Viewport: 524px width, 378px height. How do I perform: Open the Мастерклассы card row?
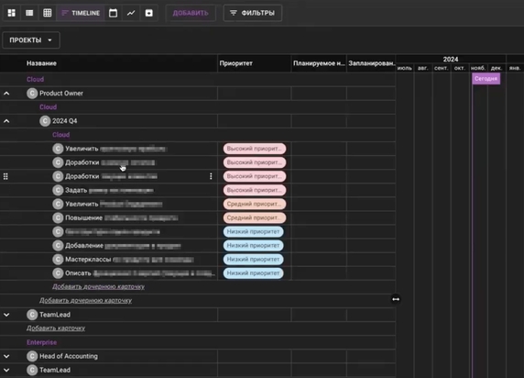109,260
